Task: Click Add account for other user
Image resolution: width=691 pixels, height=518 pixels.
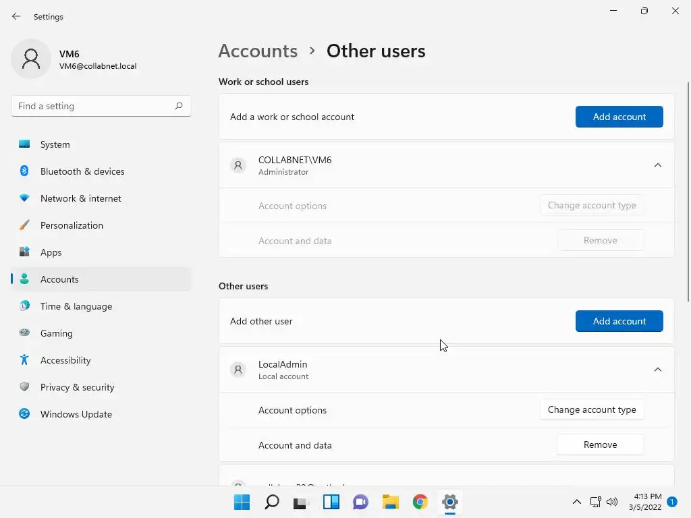Action: click(619, 321)
